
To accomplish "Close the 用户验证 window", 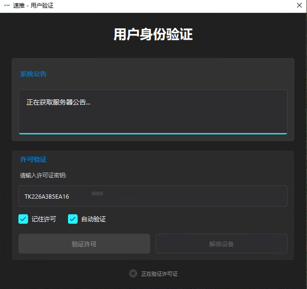I will click(x=299, y=6).
